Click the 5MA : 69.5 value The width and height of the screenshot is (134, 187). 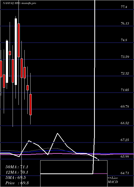pyautogui.click(x=16, y=178)
